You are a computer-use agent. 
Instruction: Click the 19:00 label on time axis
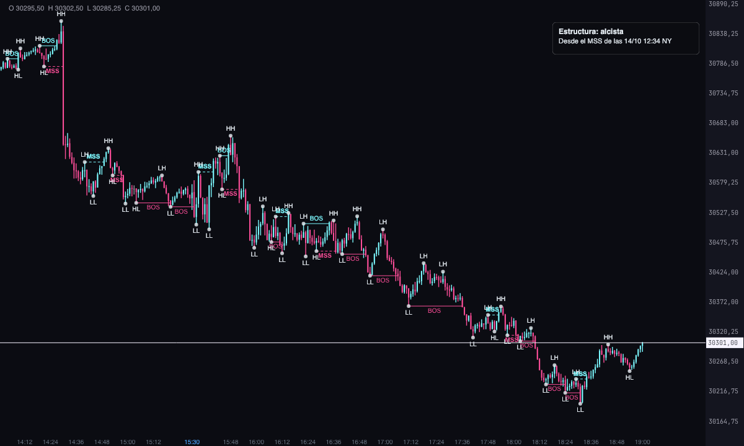642,442
